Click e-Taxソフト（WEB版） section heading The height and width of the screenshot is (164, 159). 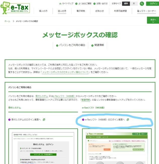[93, 108]
